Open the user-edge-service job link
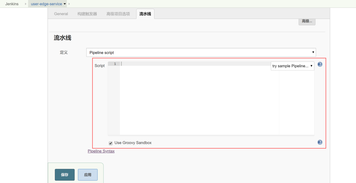Image resolution: width=356 pixels, height=183 pixels. [46, 4]
